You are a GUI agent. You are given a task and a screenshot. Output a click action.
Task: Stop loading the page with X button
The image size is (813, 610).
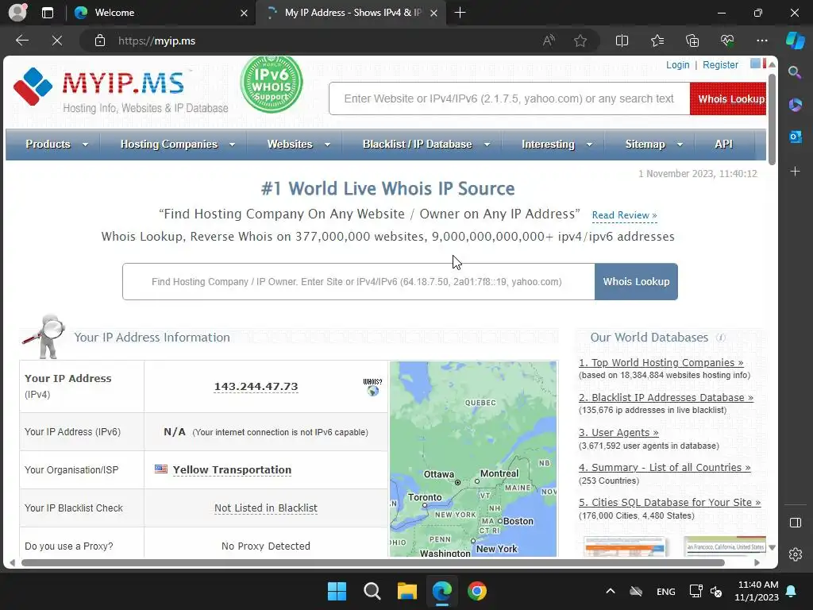(57, 41)
